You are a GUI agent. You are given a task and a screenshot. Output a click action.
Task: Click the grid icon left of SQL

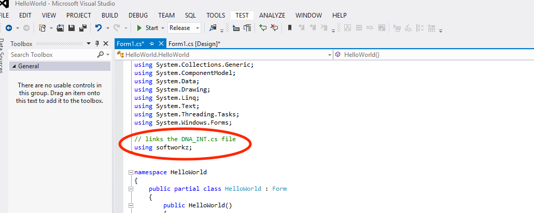pos(359,28)
